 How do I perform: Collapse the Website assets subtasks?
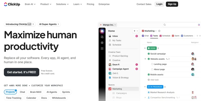(x=145, y=59)
